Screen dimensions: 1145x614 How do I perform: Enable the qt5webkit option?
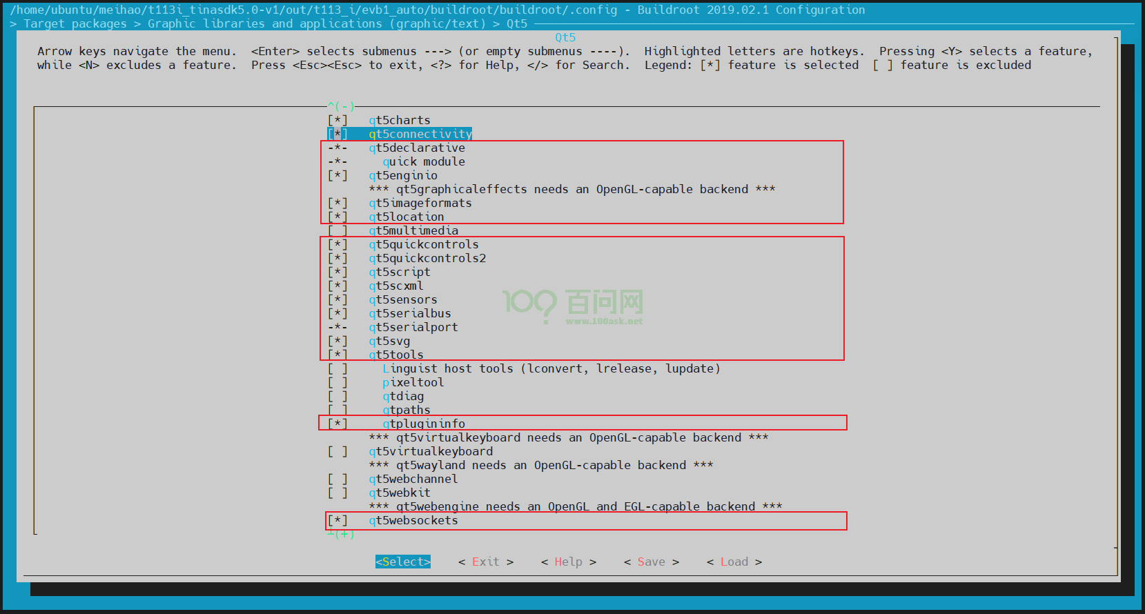[337, 493]
